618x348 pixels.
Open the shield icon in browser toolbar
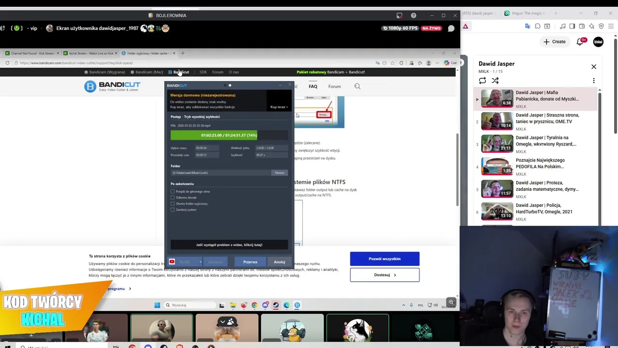(x=601, y=26)
